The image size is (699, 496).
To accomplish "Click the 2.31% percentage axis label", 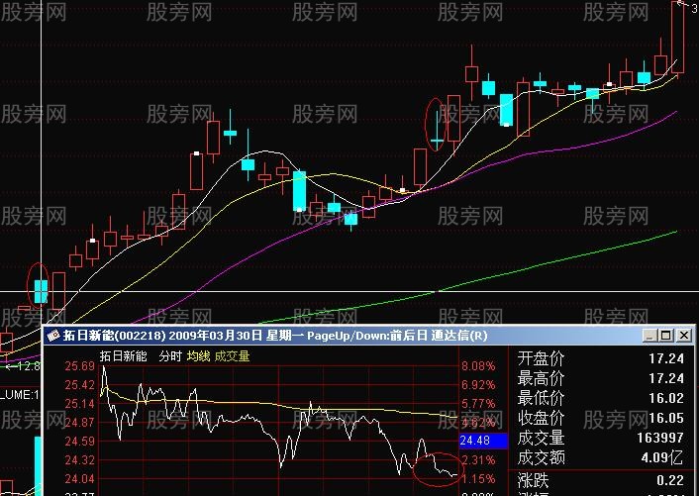I will point(478,460).
